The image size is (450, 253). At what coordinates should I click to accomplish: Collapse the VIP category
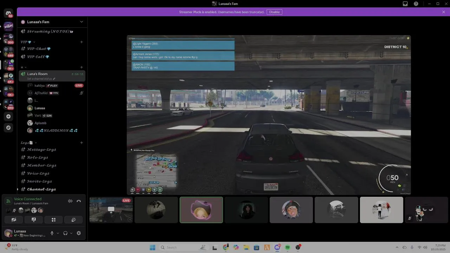[28, 42]
